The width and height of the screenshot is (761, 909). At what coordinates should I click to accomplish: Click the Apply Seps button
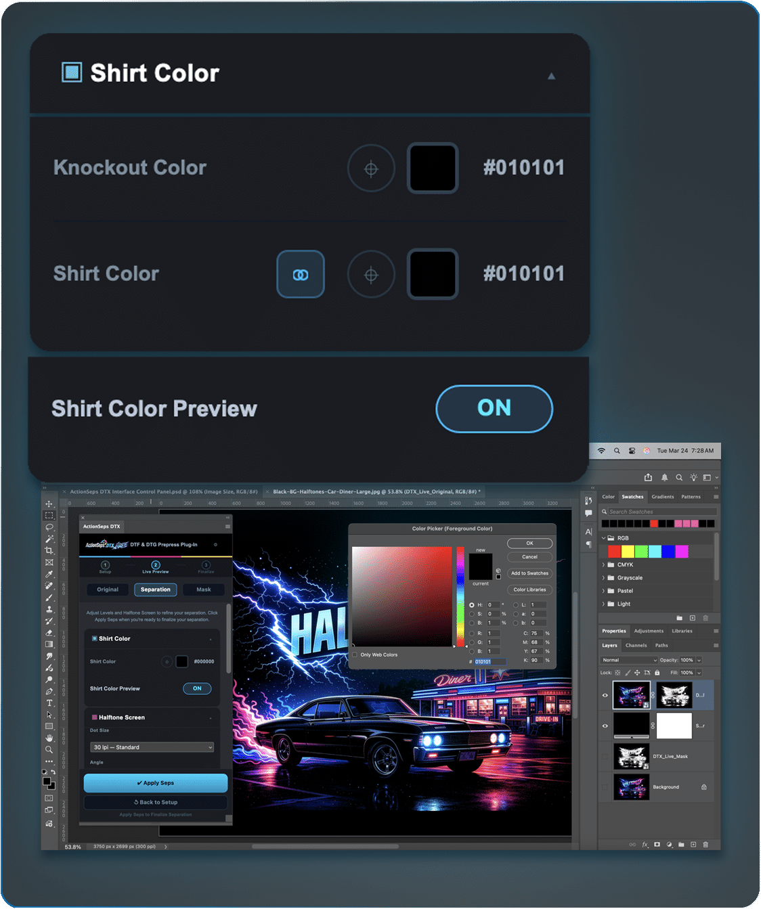pos(156,783)
